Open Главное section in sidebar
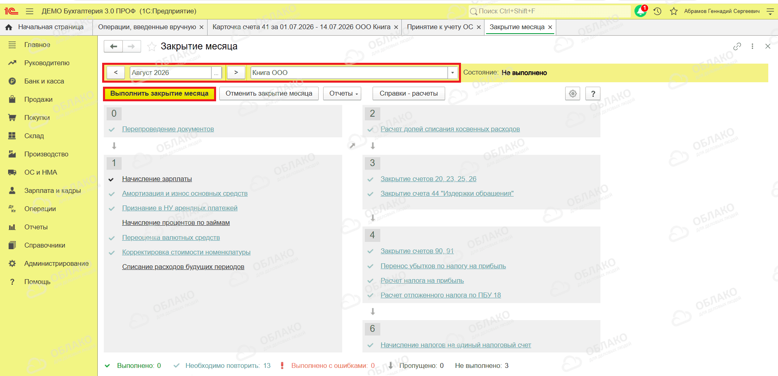778x376 pixels. click(37, 45)
